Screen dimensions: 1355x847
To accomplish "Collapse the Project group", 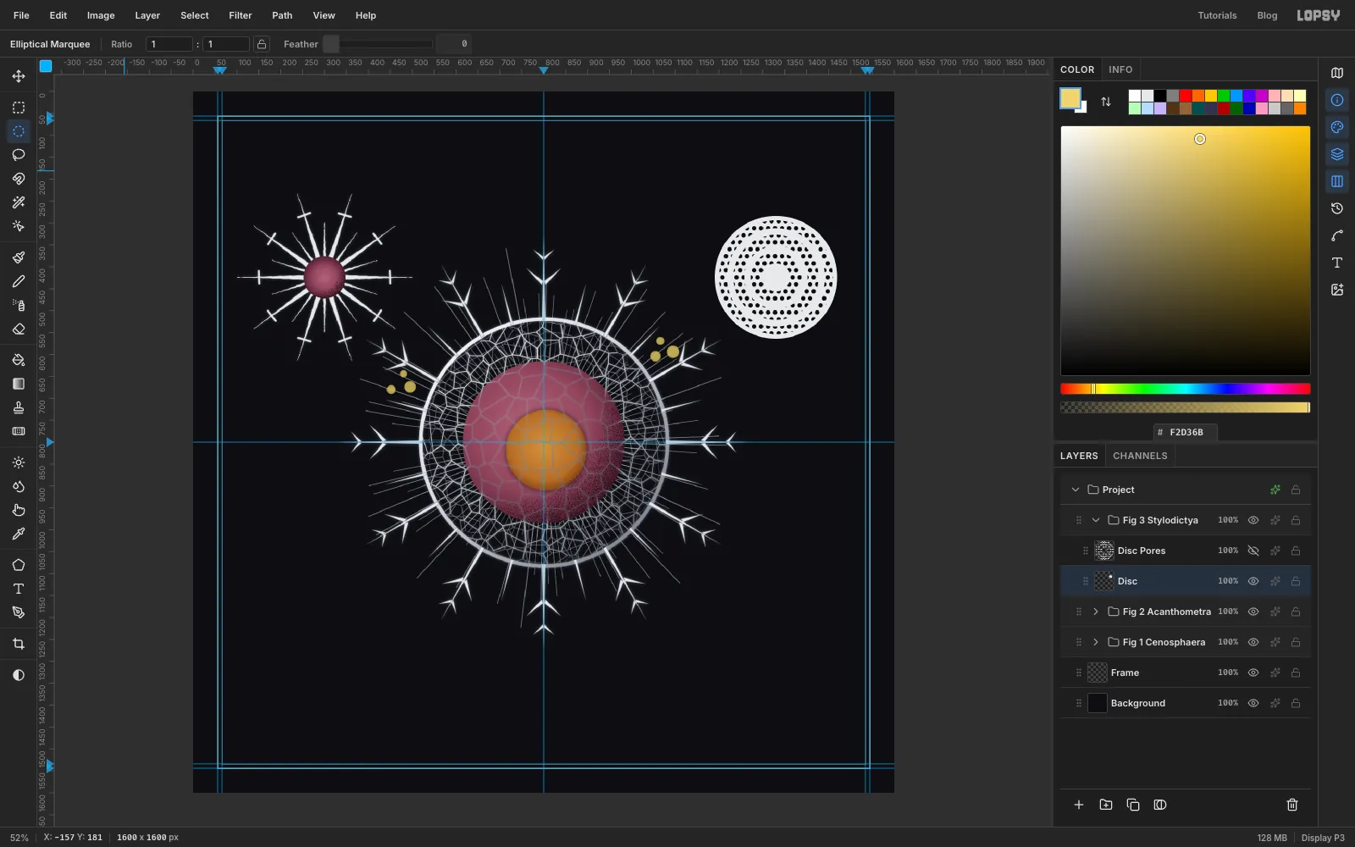I will pyautogui.click(x=1076, y=490).
